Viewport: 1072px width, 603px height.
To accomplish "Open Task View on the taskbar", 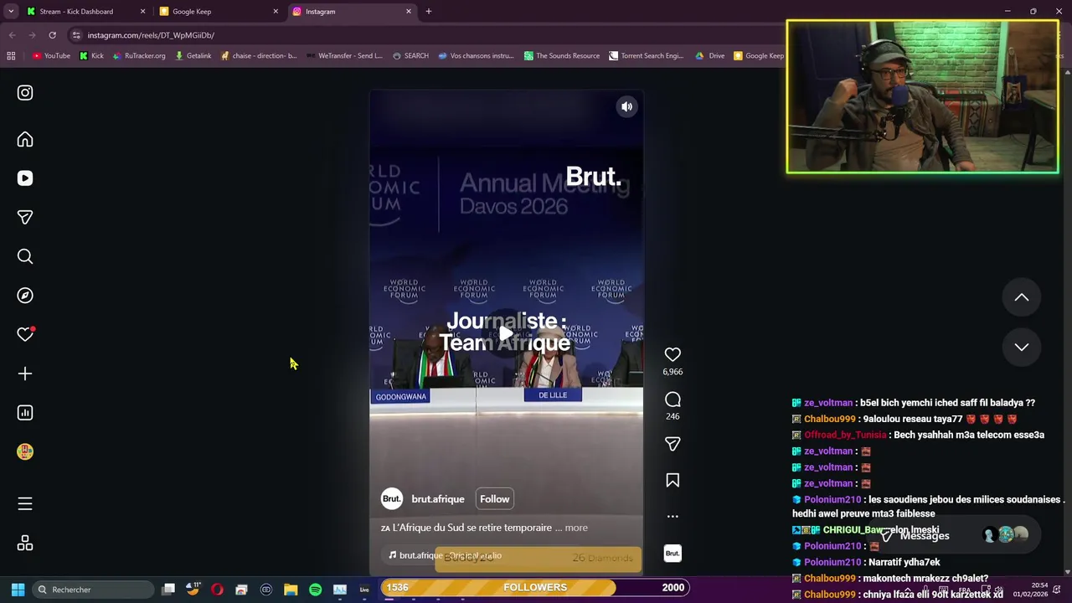I will (x=168, y=590).
